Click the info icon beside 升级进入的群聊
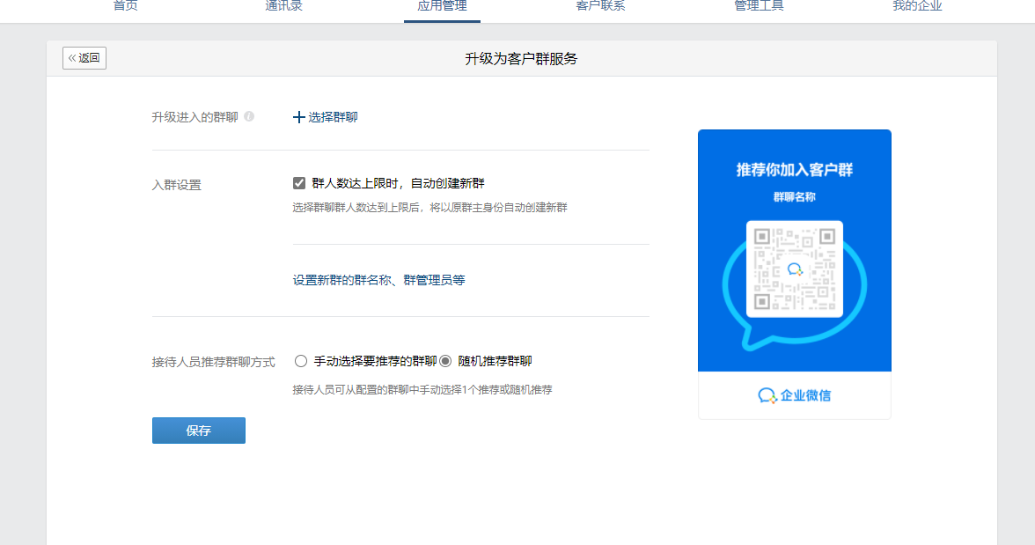Screen dimensions: 1035x545 (249, 116)
